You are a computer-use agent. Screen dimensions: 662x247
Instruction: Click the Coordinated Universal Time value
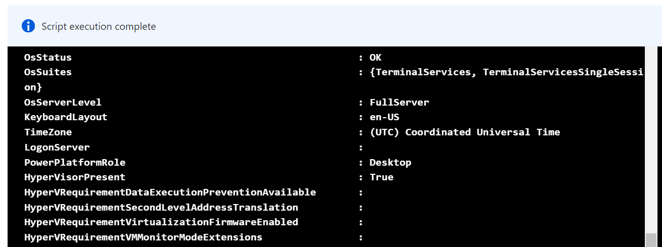tap(465, 132)
